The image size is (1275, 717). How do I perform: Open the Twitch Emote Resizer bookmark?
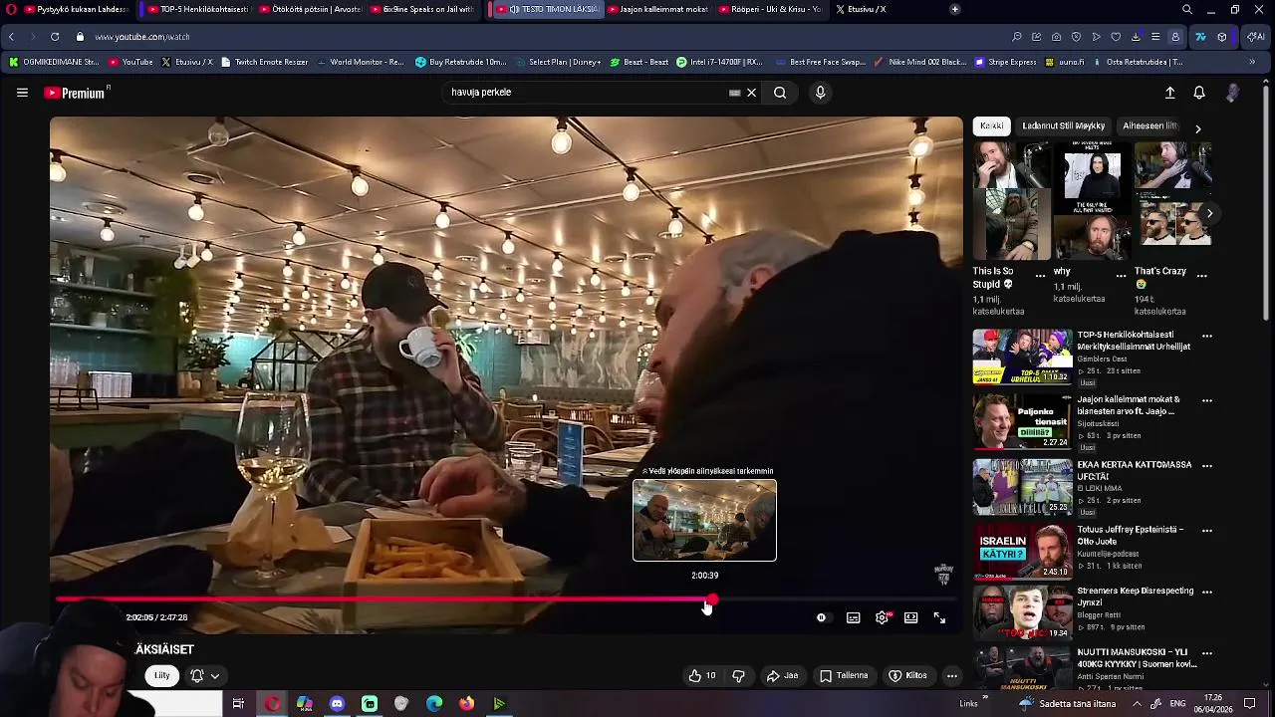[x=264, y=62]
